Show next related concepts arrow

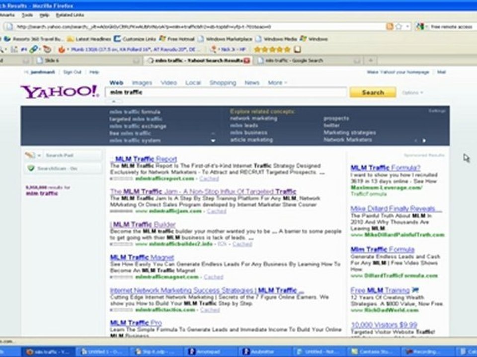(x=424, y=140)
